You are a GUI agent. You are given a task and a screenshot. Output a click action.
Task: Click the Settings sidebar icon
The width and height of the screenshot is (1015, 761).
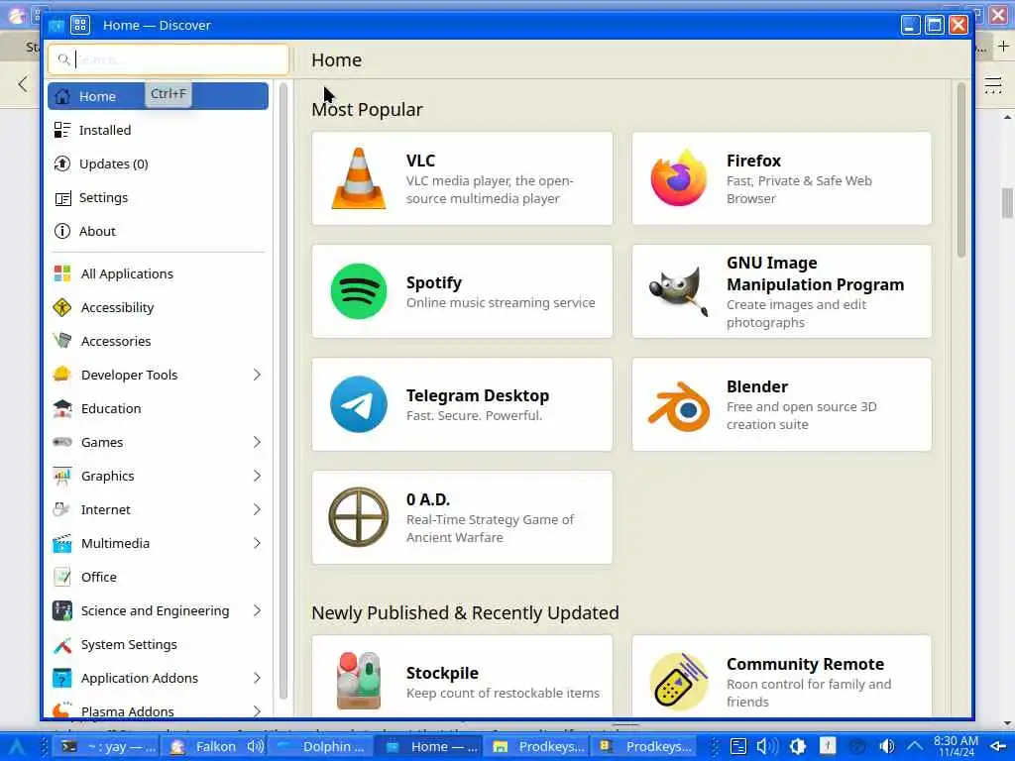62,197
